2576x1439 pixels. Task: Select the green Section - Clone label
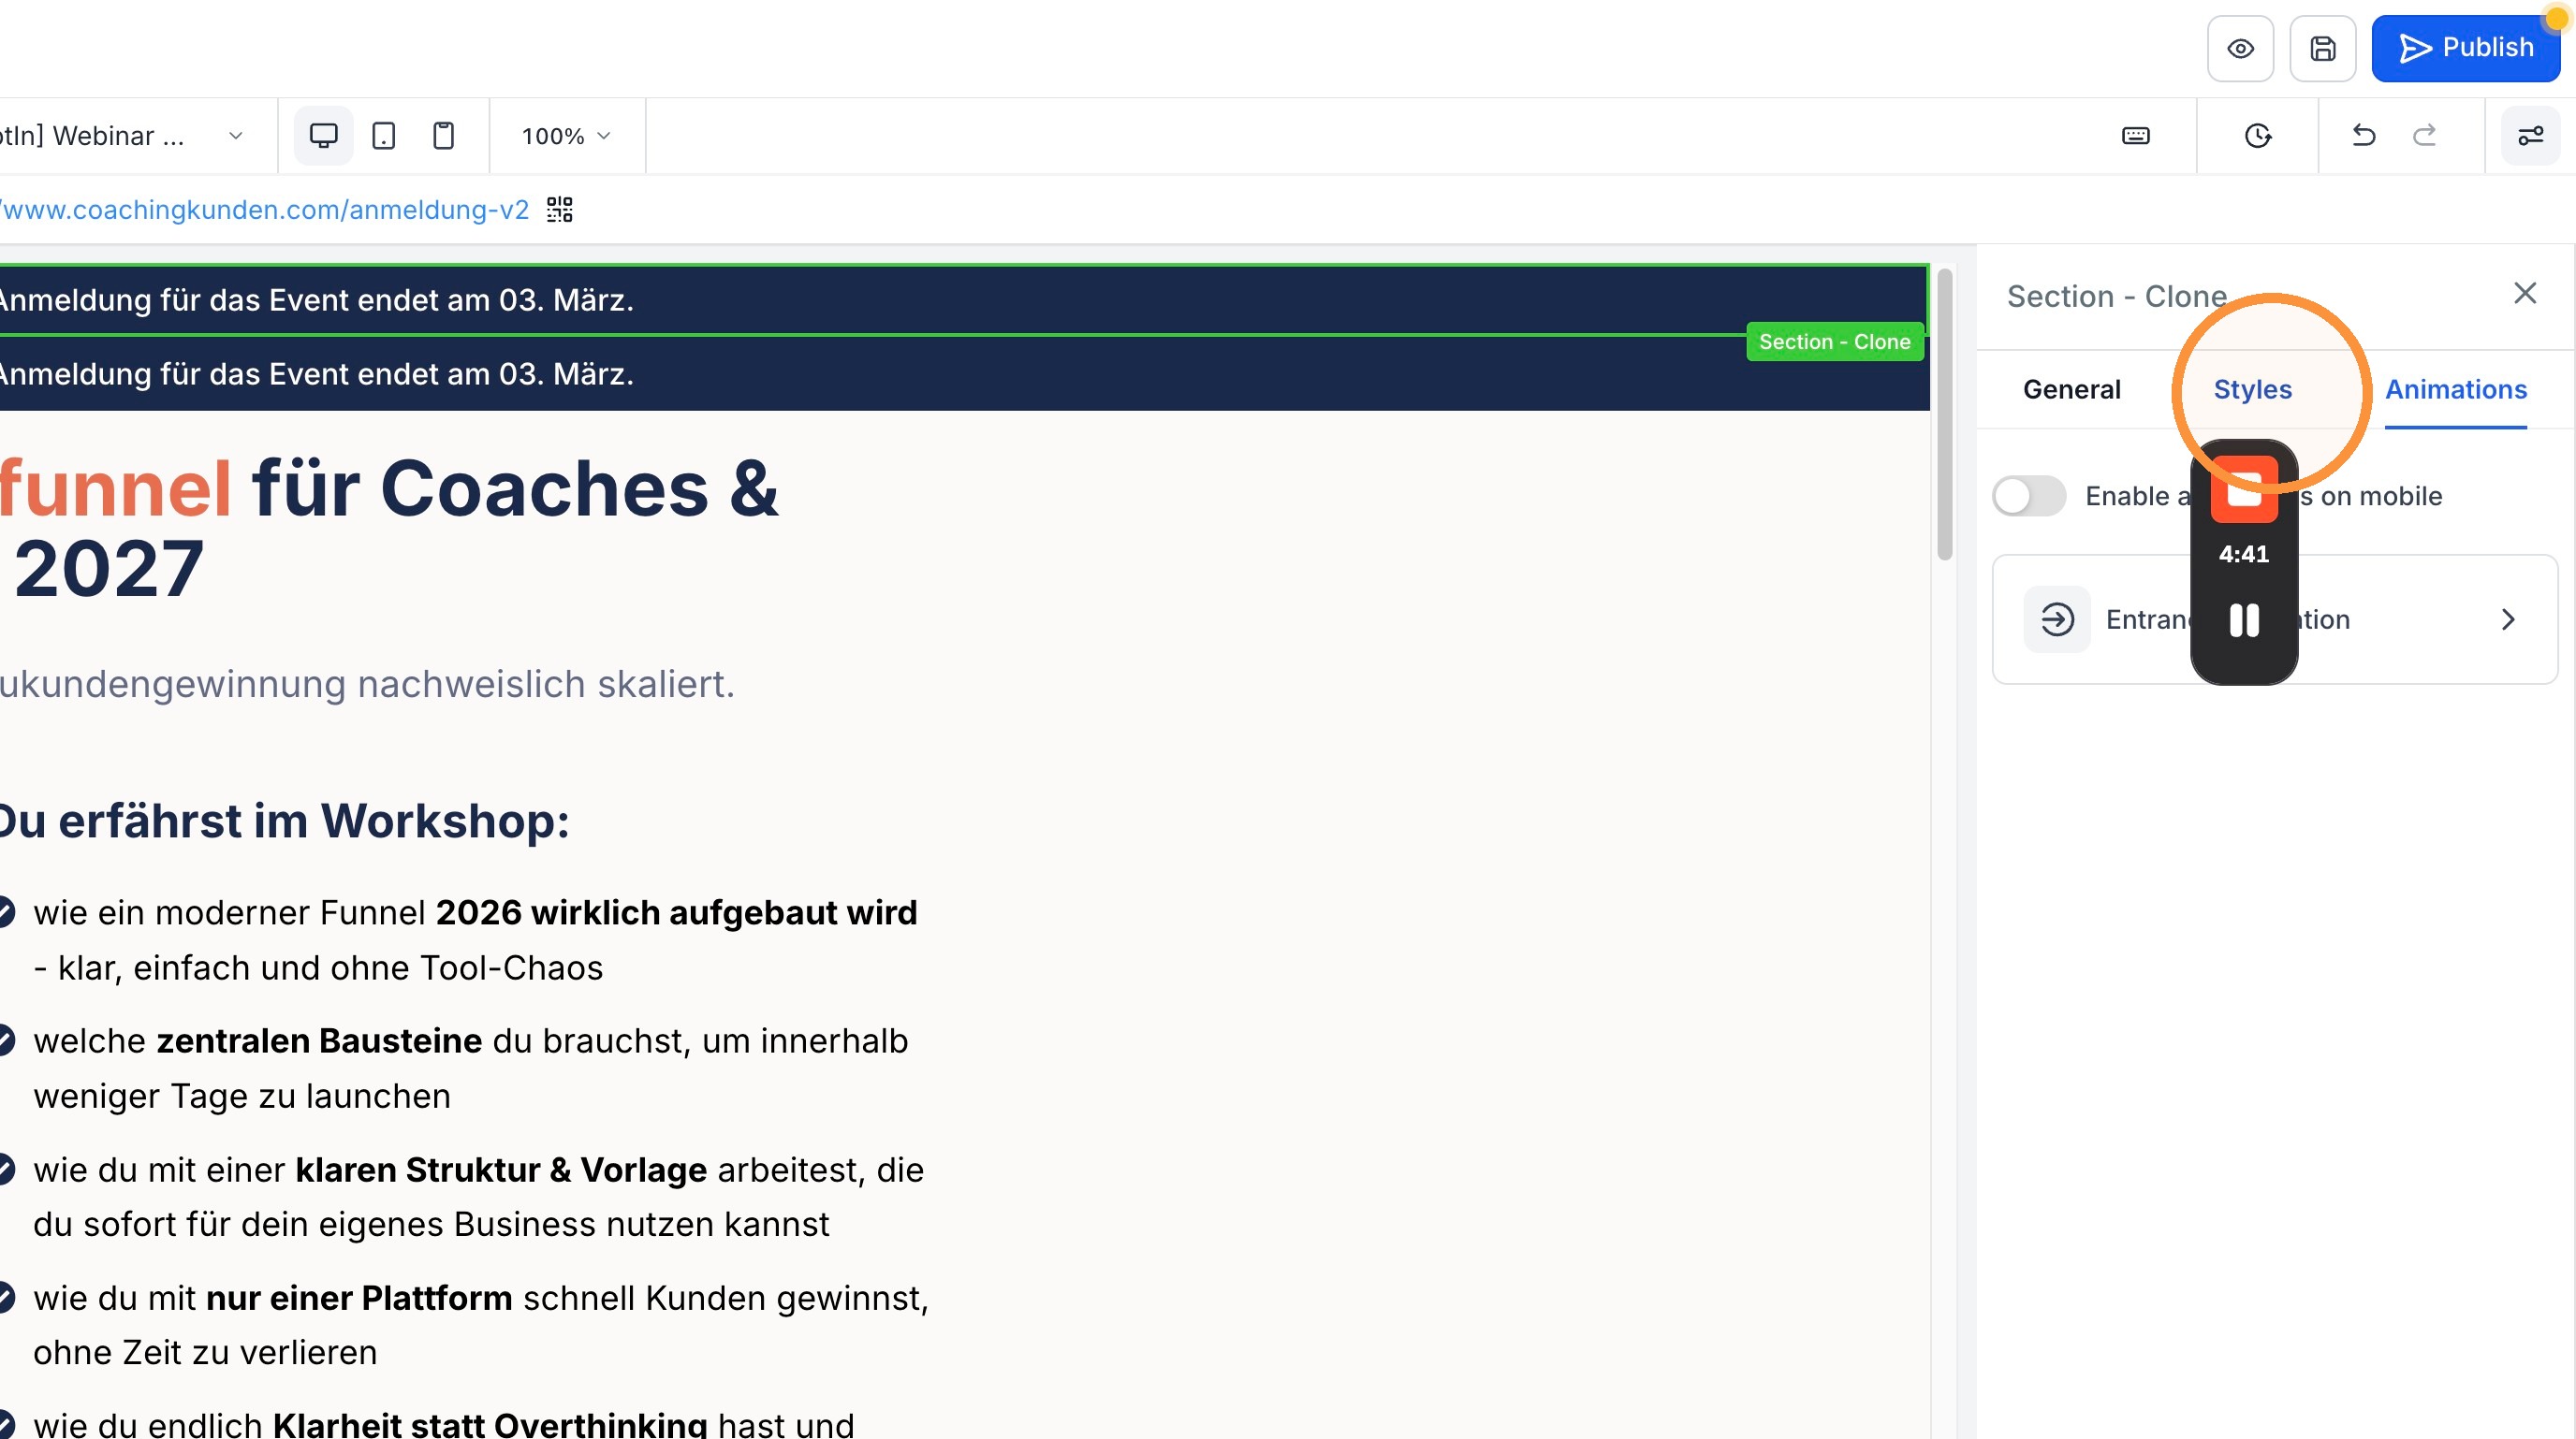click(x=1835, y=342)
